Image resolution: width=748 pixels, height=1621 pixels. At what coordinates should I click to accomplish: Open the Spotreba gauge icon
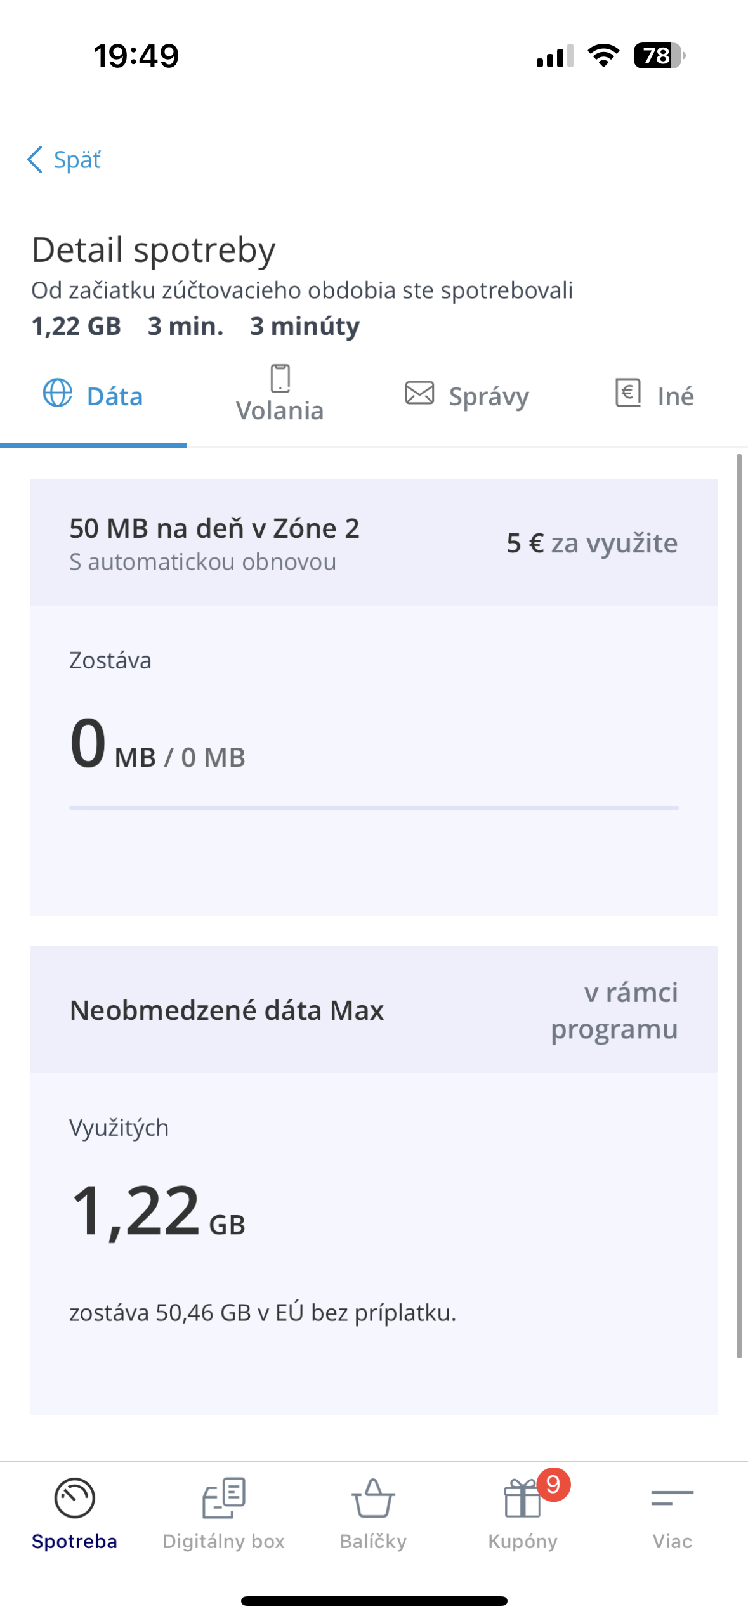(74, 1497)
